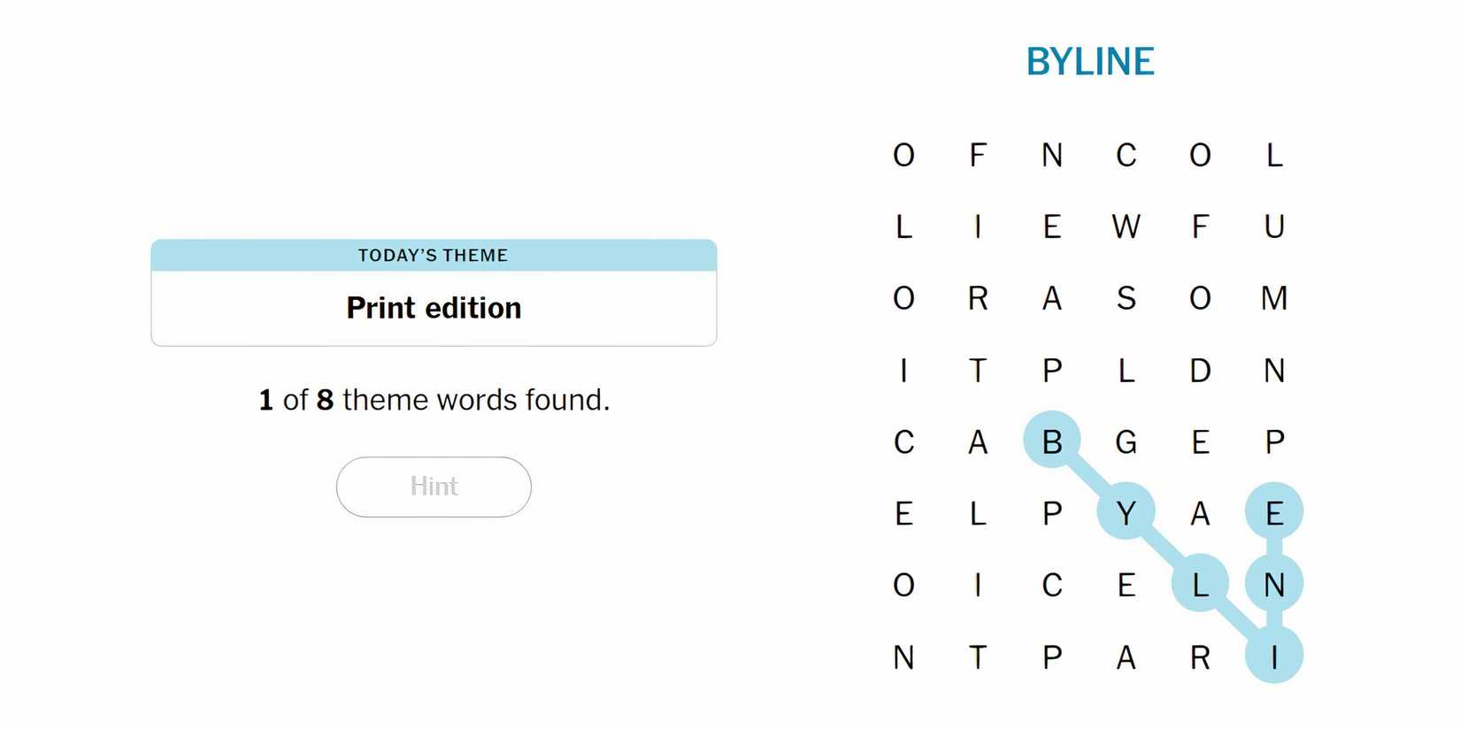This screenshot has height=729, width=1460.
Task: Pick the letter D tile
Action: (1200, 371)
